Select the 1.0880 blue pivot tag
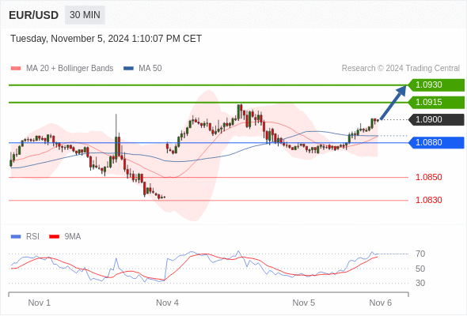This screenshot has height=316, width=467. point(436,142)
